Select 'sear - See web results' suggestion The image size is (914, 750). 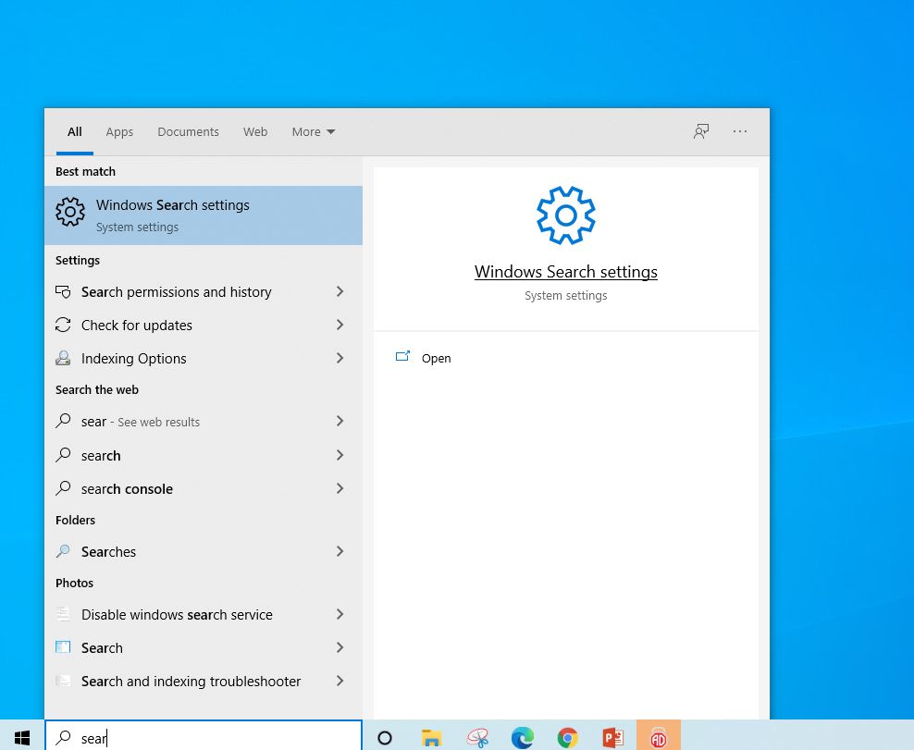pyautogui.click(x=204, y=421)
